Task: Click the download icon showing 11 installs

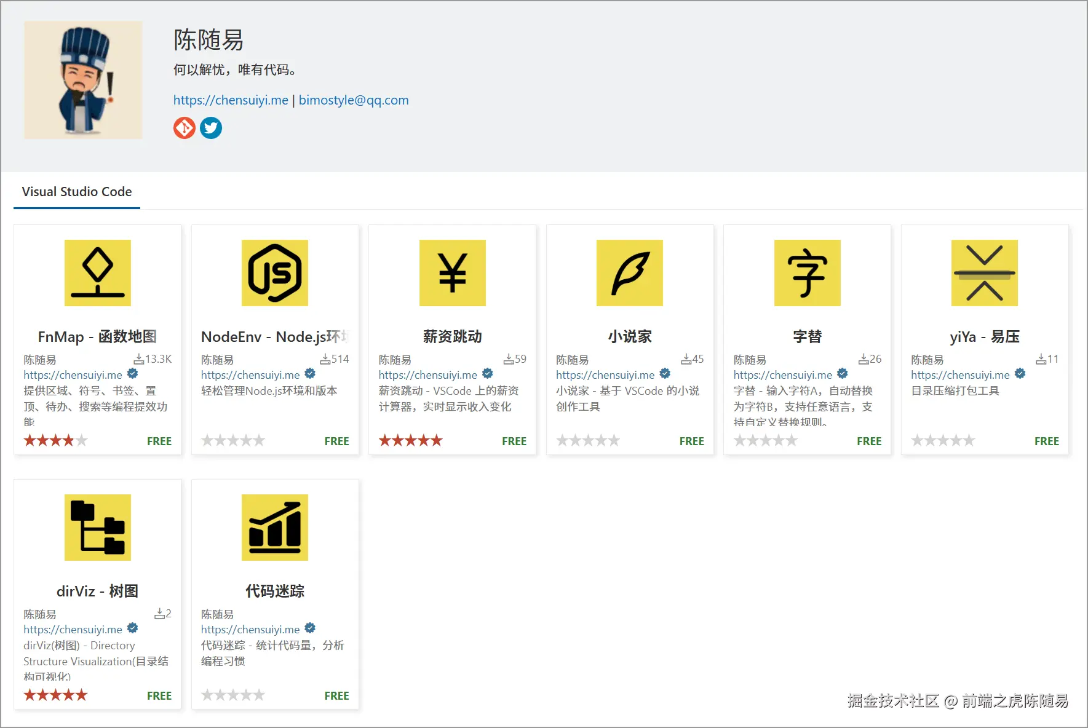Action: point(1041,359)
